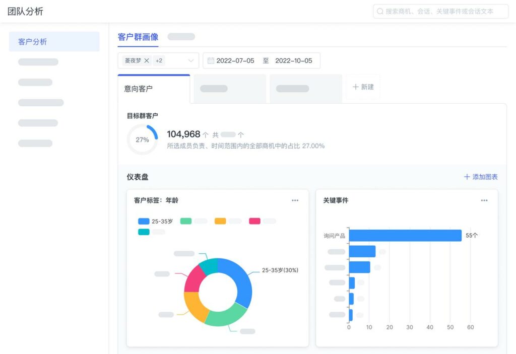Viewport: 516px width, 354px height.
Task: Remove the 菱夜梦 tag with X icon
Action: (147, 60)
